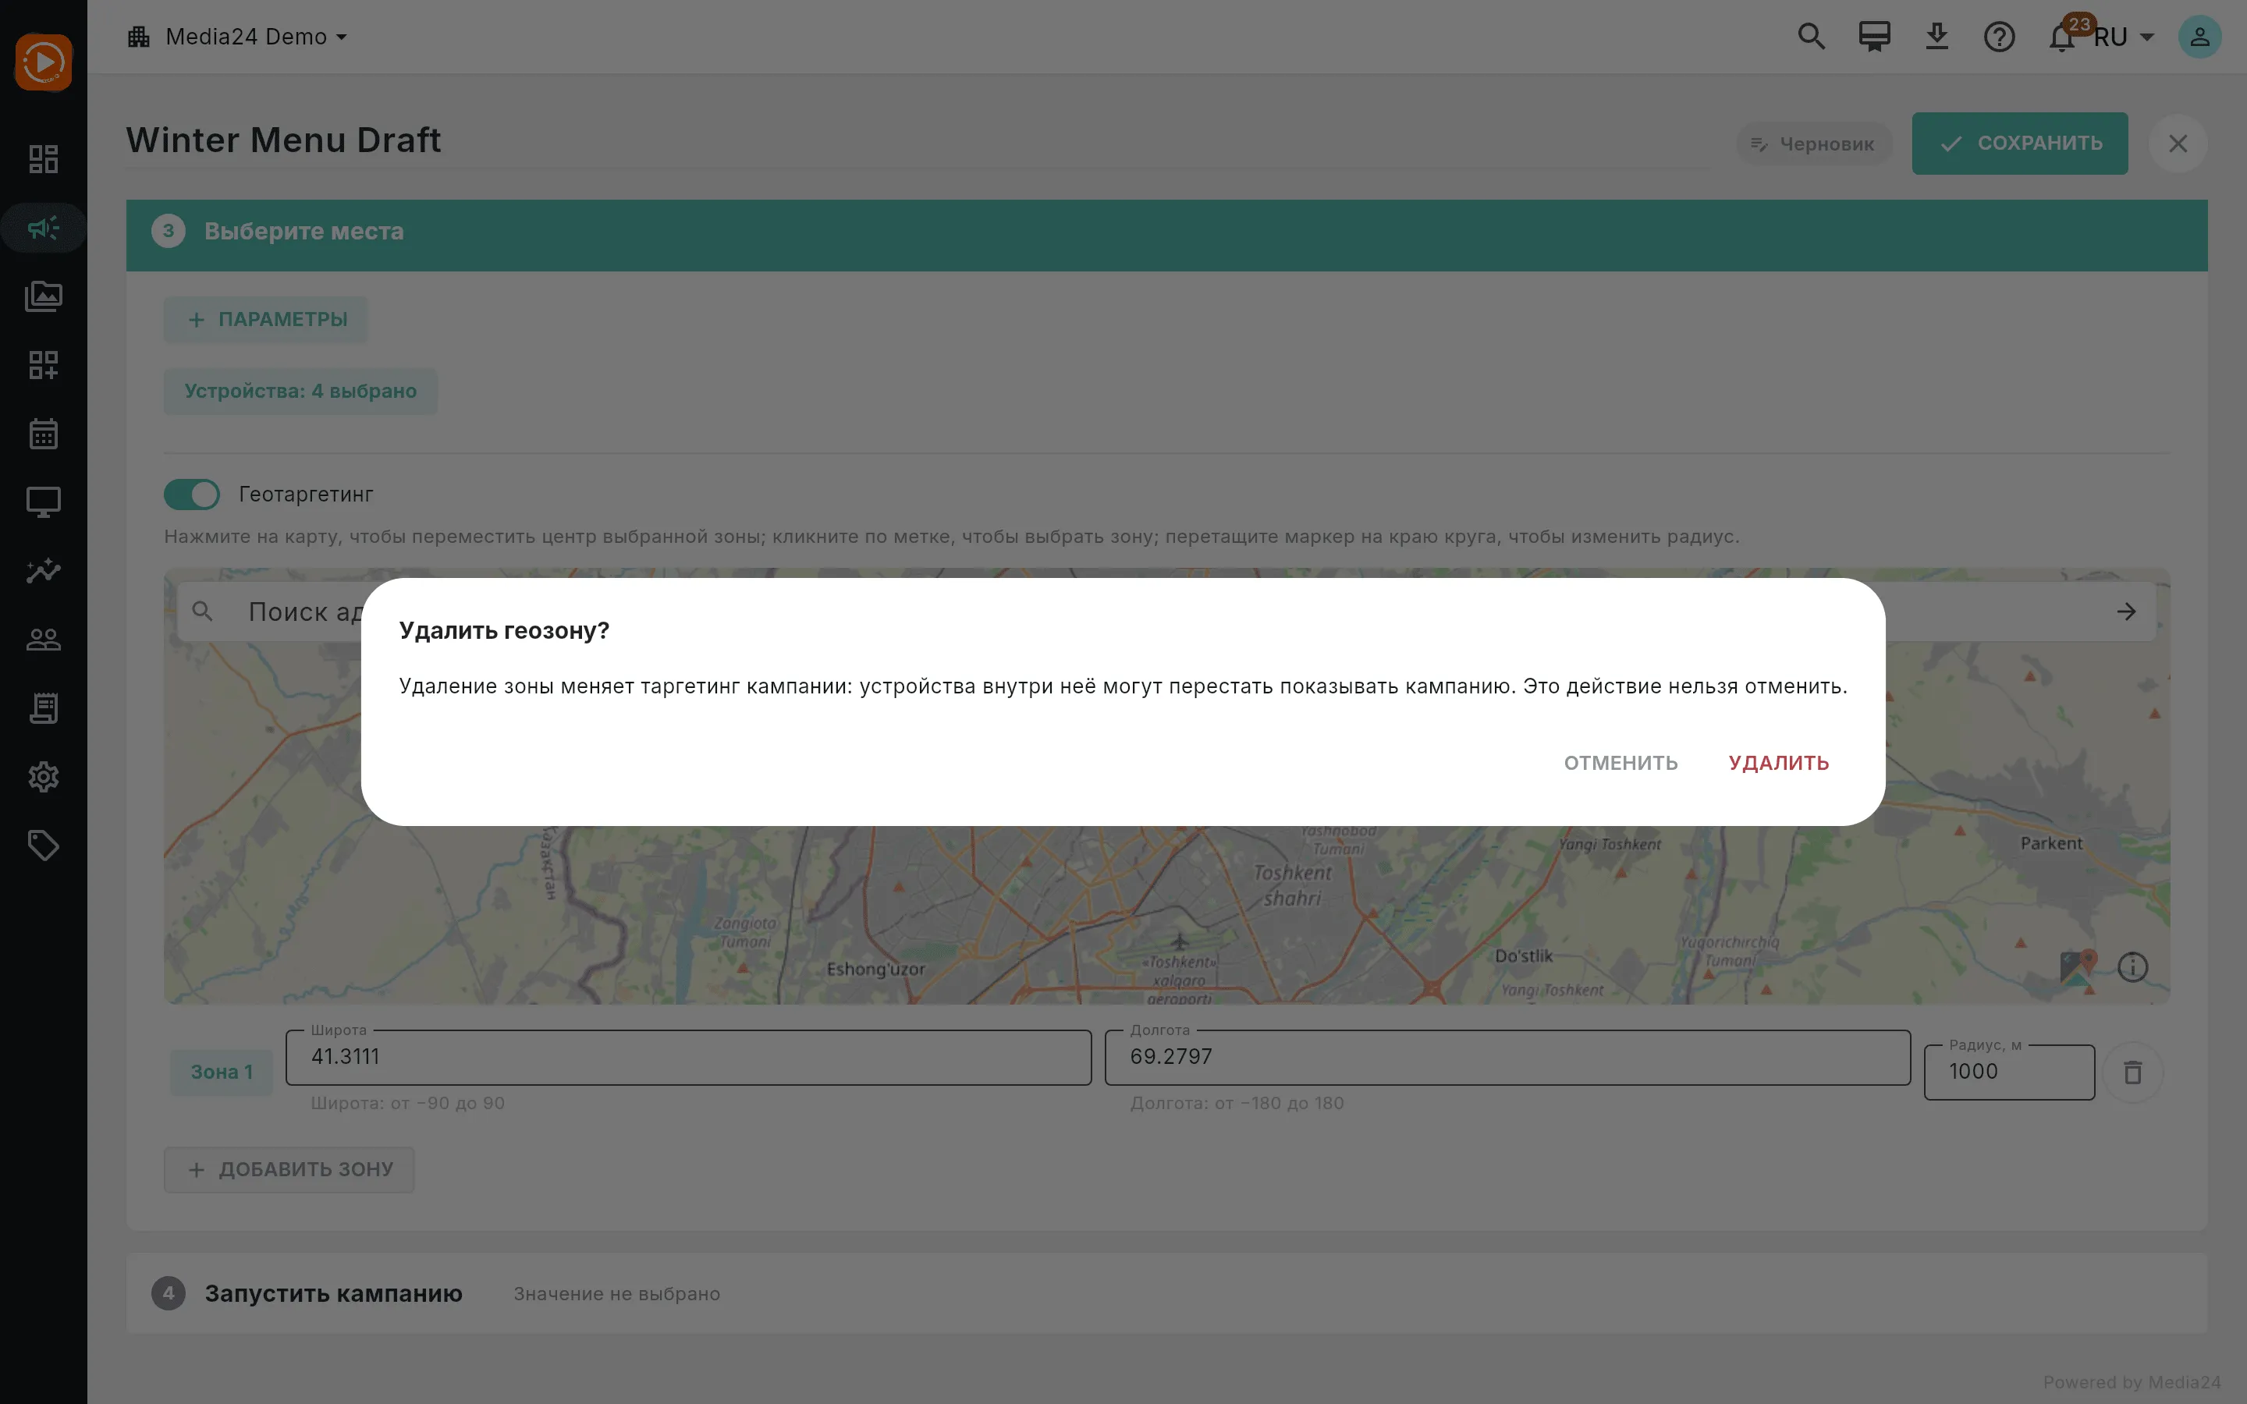Expand the Запустить кампанию step 4

pos(1166,1293)
